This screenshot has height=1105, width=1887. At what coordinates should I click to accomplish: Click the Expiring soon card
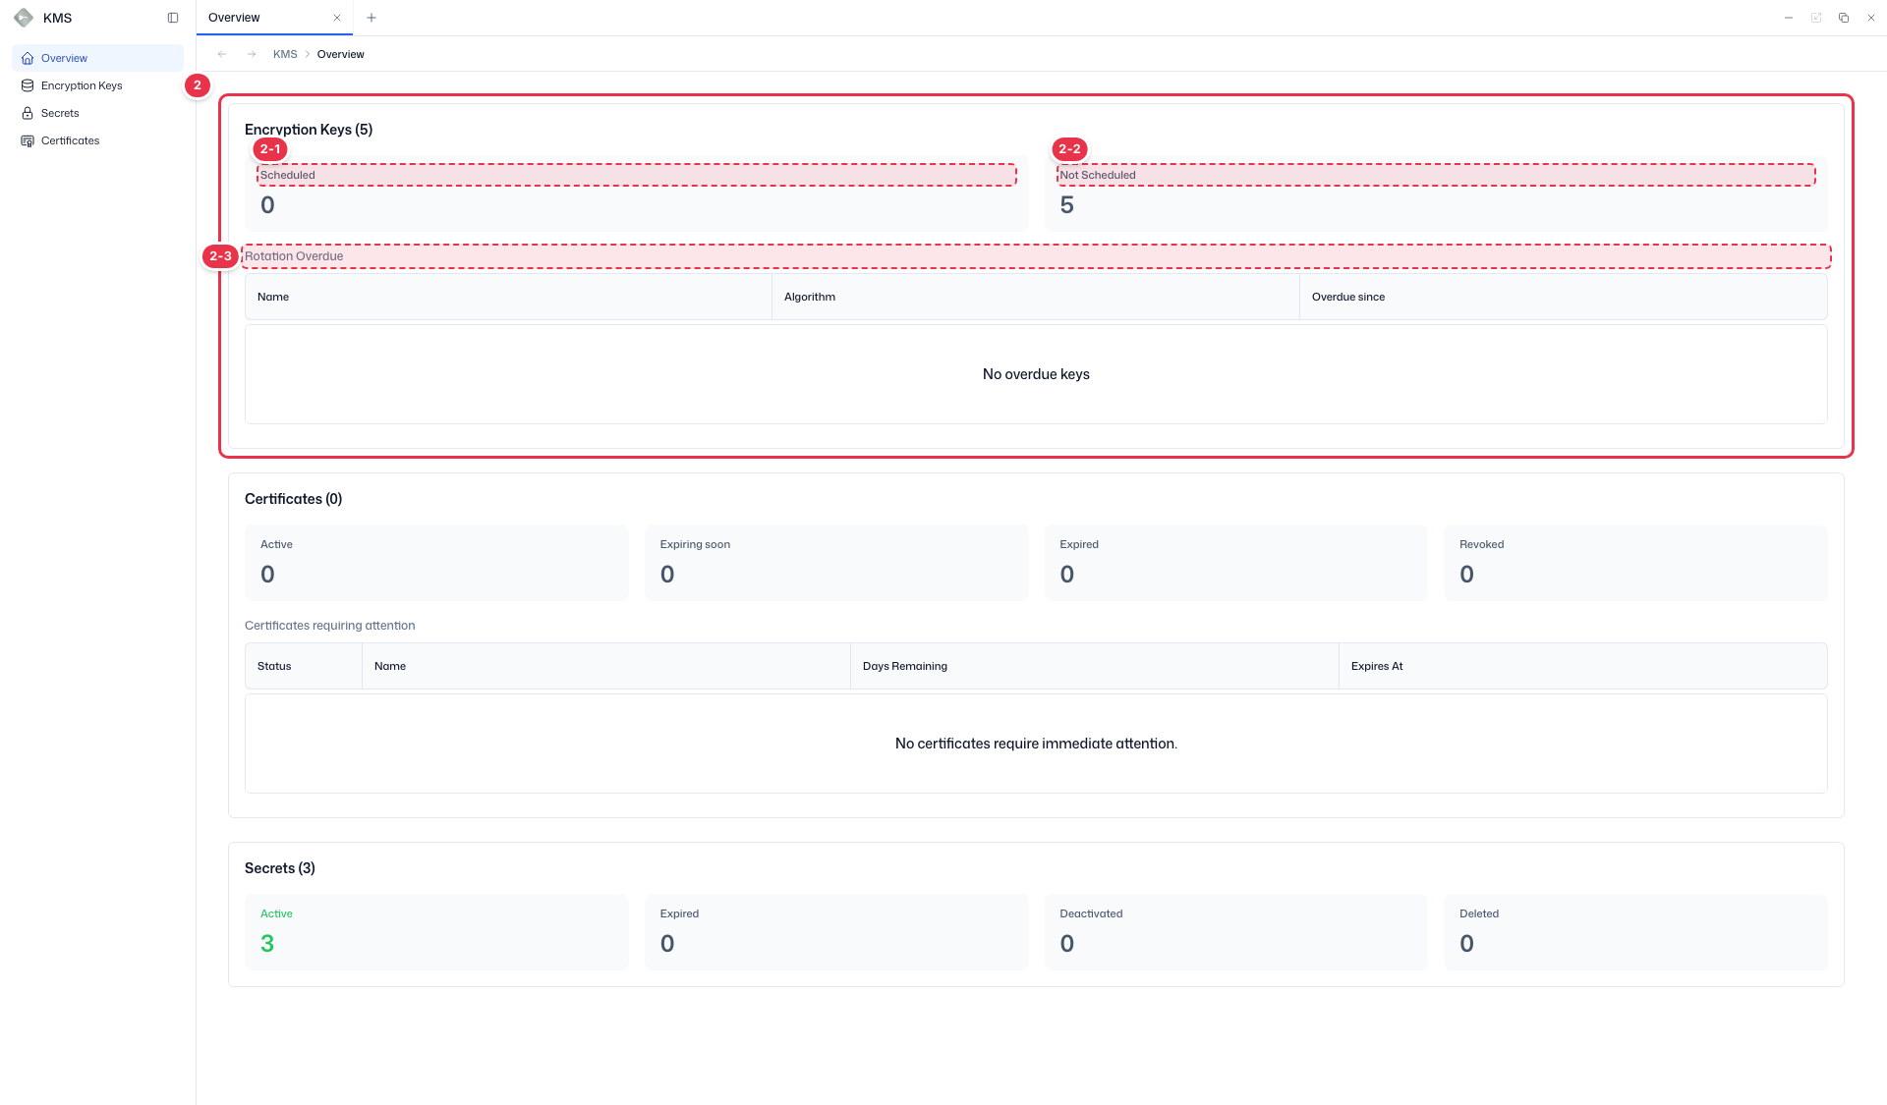pos(836,563)
